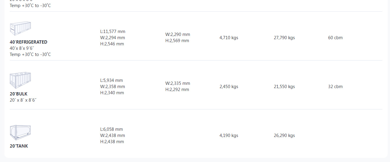Screen dimensions: 390x162
Task: Click the 4,710 kgs tare weight value
Action: [229, 38]
